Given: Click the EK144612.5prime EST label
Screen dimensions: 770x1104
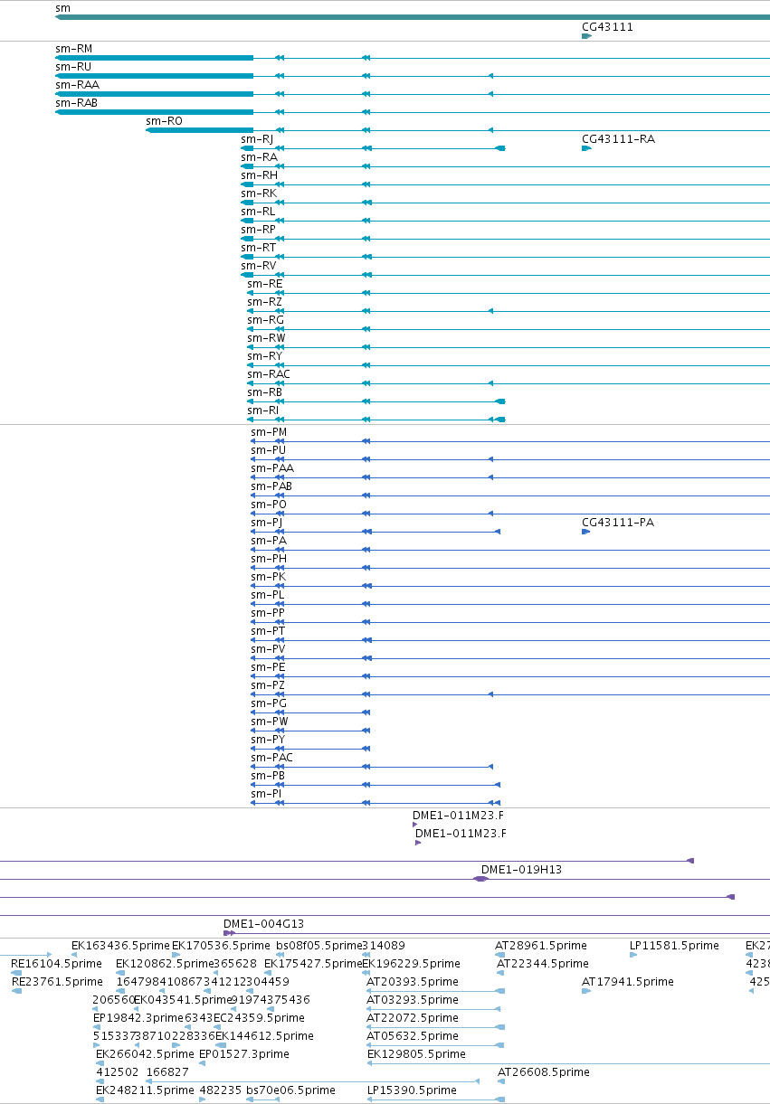Looking at the screenshot, I should tap(264, 1036).
